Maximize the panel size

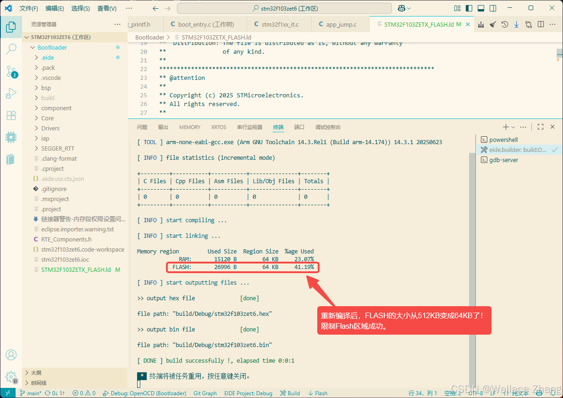coord(541,127)
